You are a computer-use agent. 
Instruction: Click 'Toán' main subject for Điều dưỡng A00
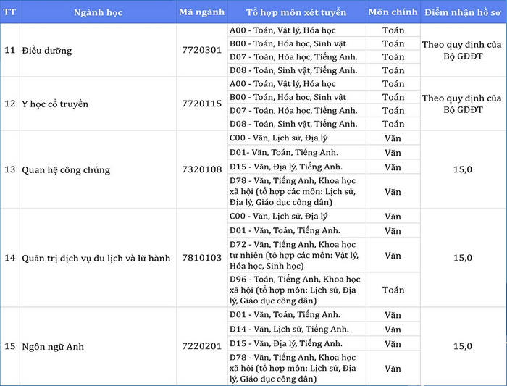pyautogui.click(x=393, y=30)
